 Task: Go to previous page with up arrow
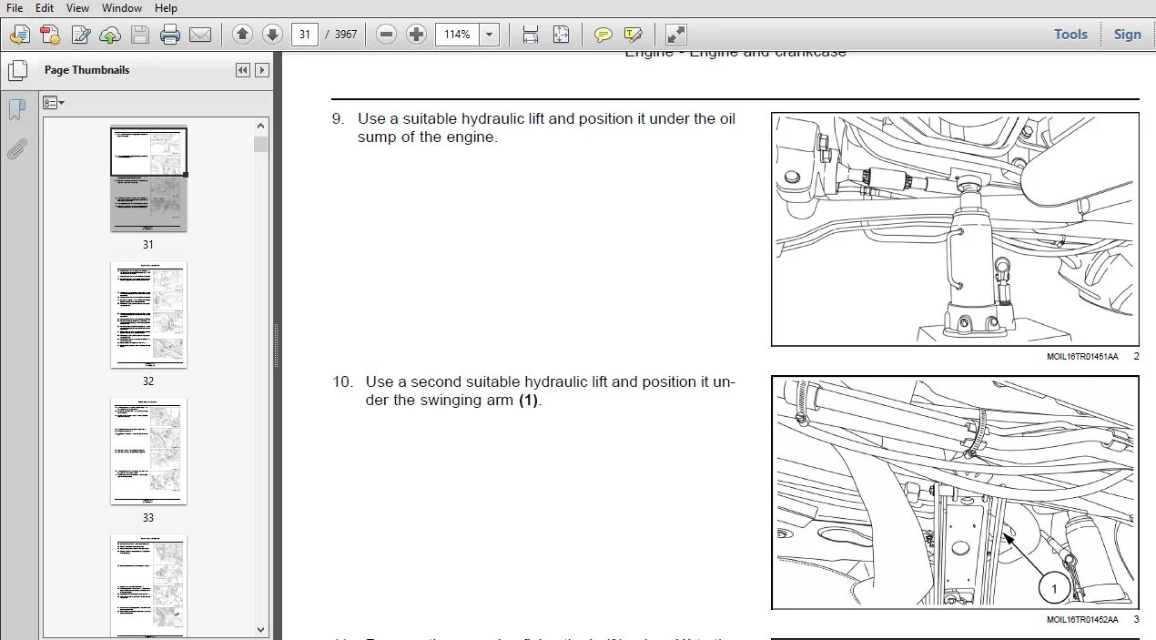pos(242,35)
